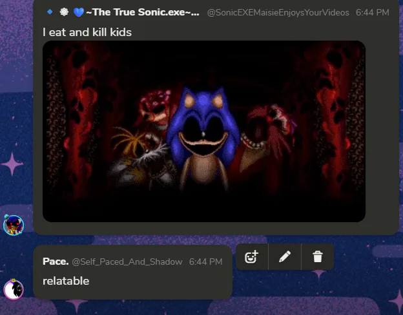The height and width of the screenshot is (315, 403).
Task: Click the white flower badge beside username
Action: click(64, 12)
